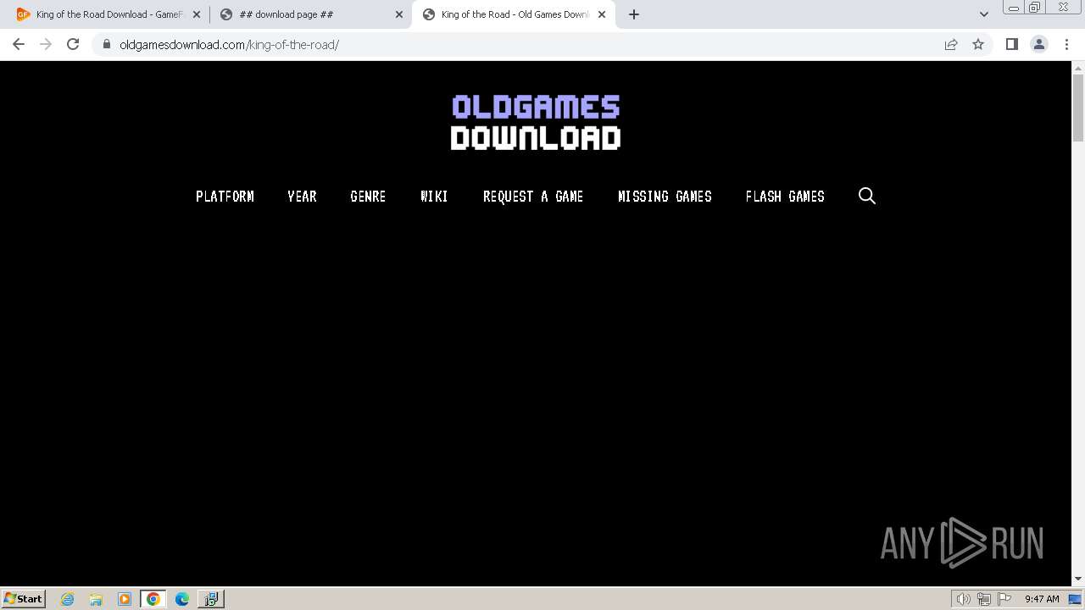Click the OldGames Download logo

click(536, 123)
